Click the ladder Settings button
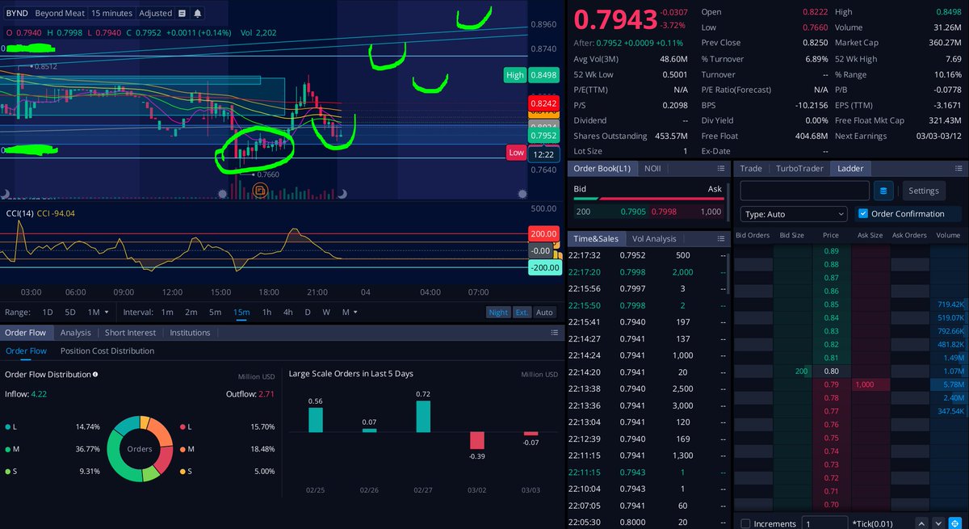Screen dimensions: 969x529 click(x=924, y=191)
